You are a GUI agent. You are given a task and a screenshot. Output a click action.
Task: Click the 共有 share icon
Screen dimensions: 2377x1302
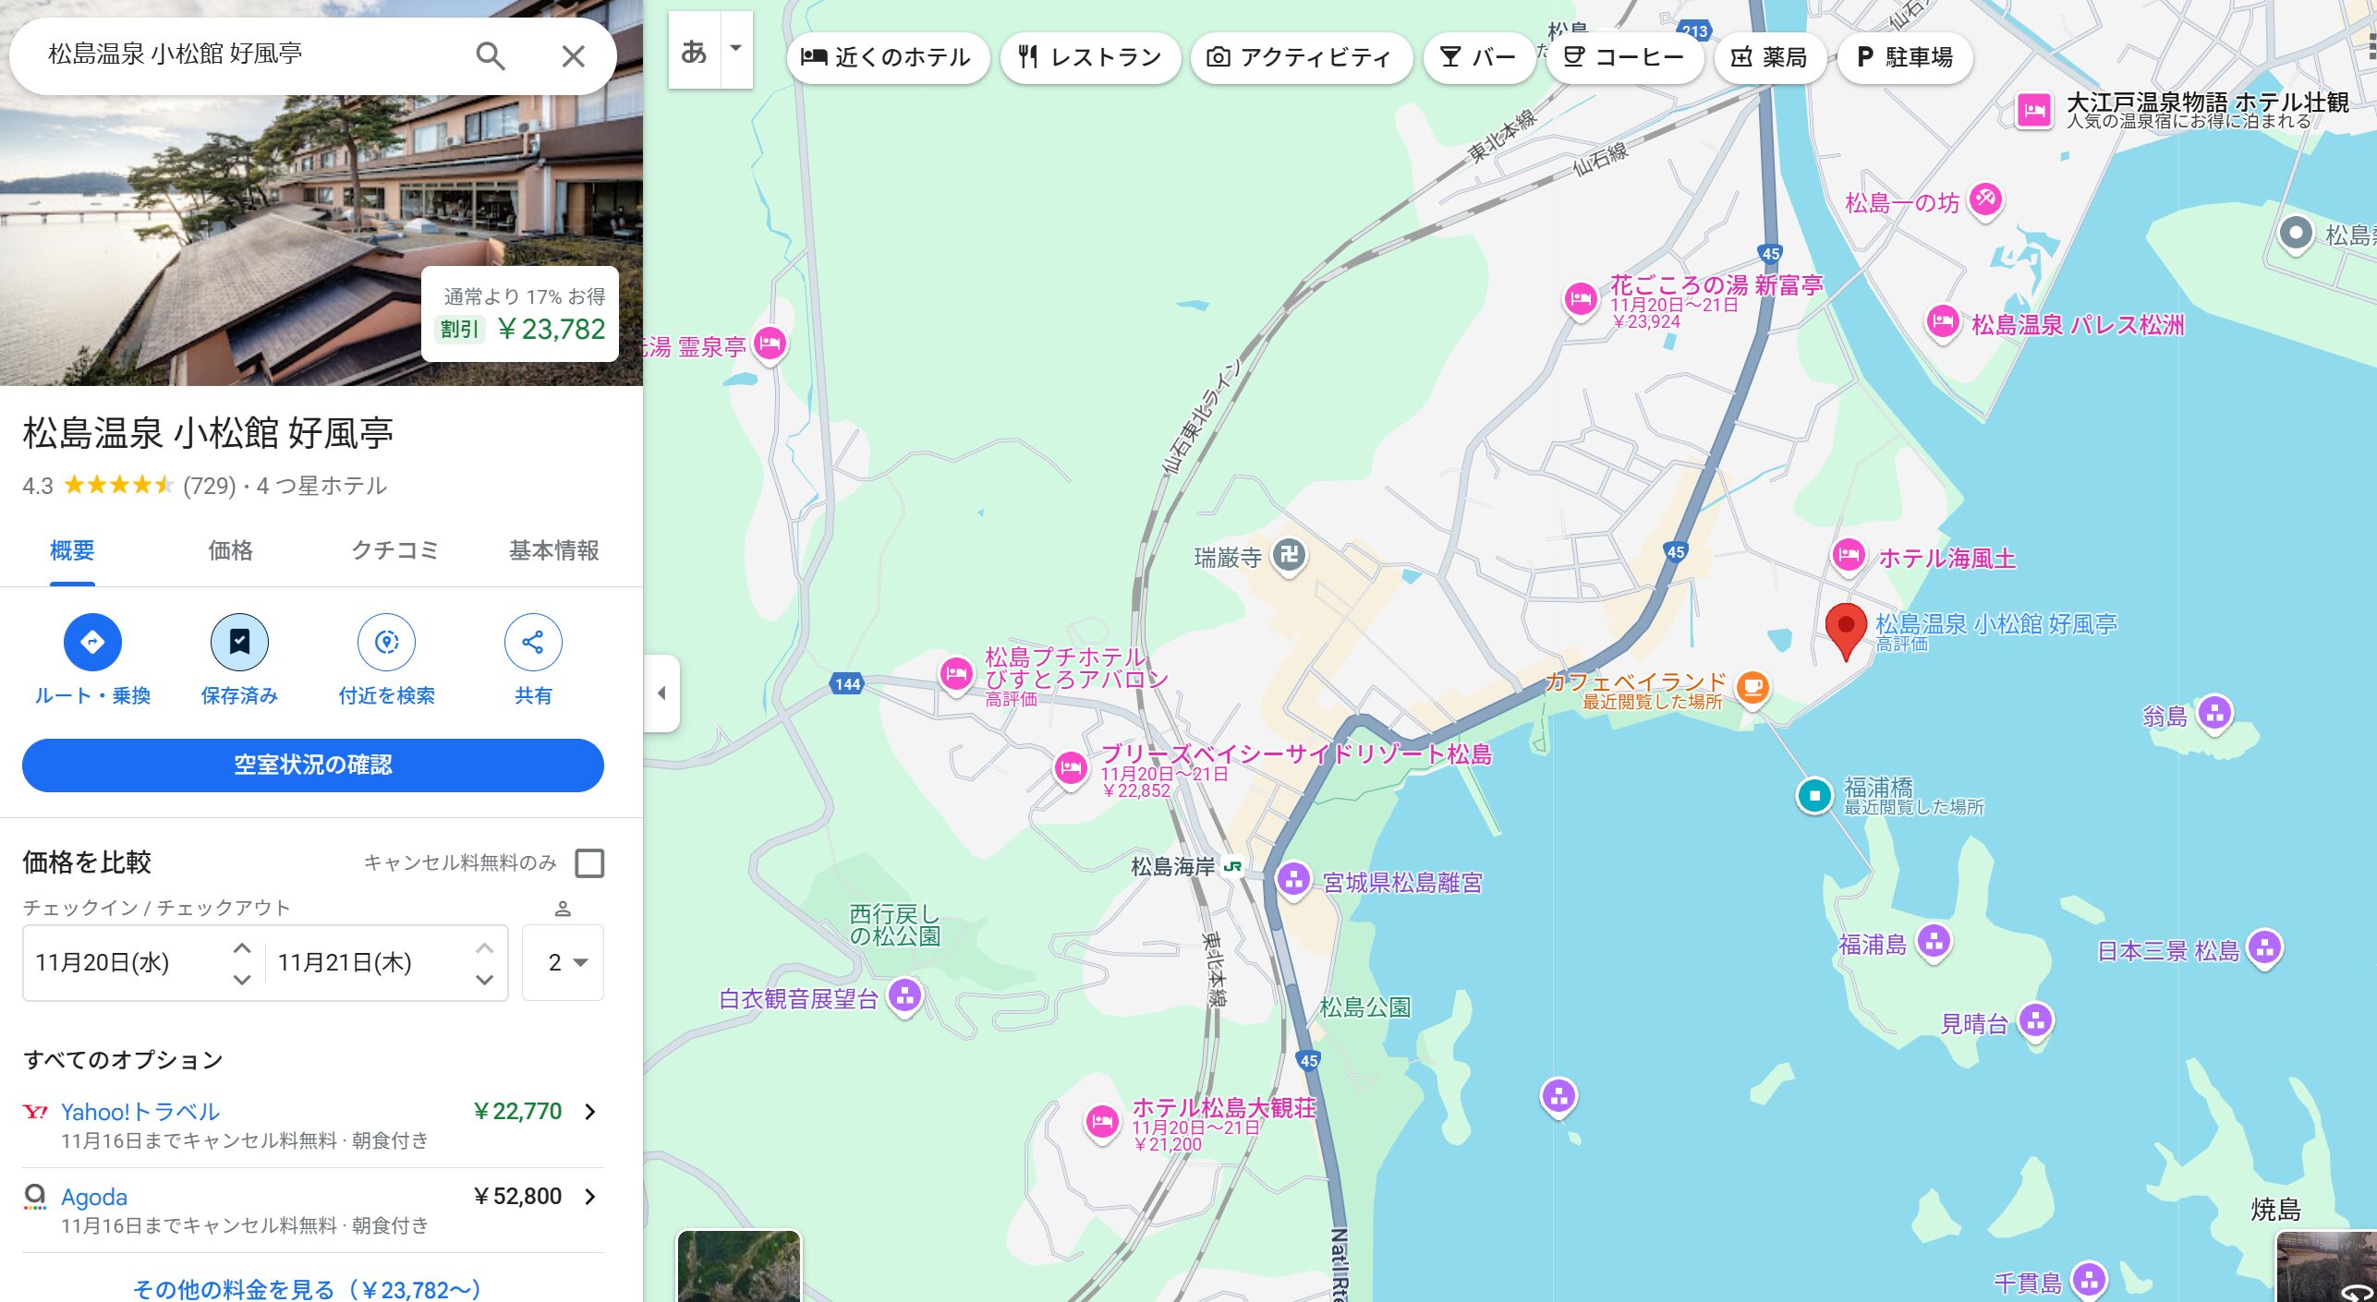pos(533,642)
